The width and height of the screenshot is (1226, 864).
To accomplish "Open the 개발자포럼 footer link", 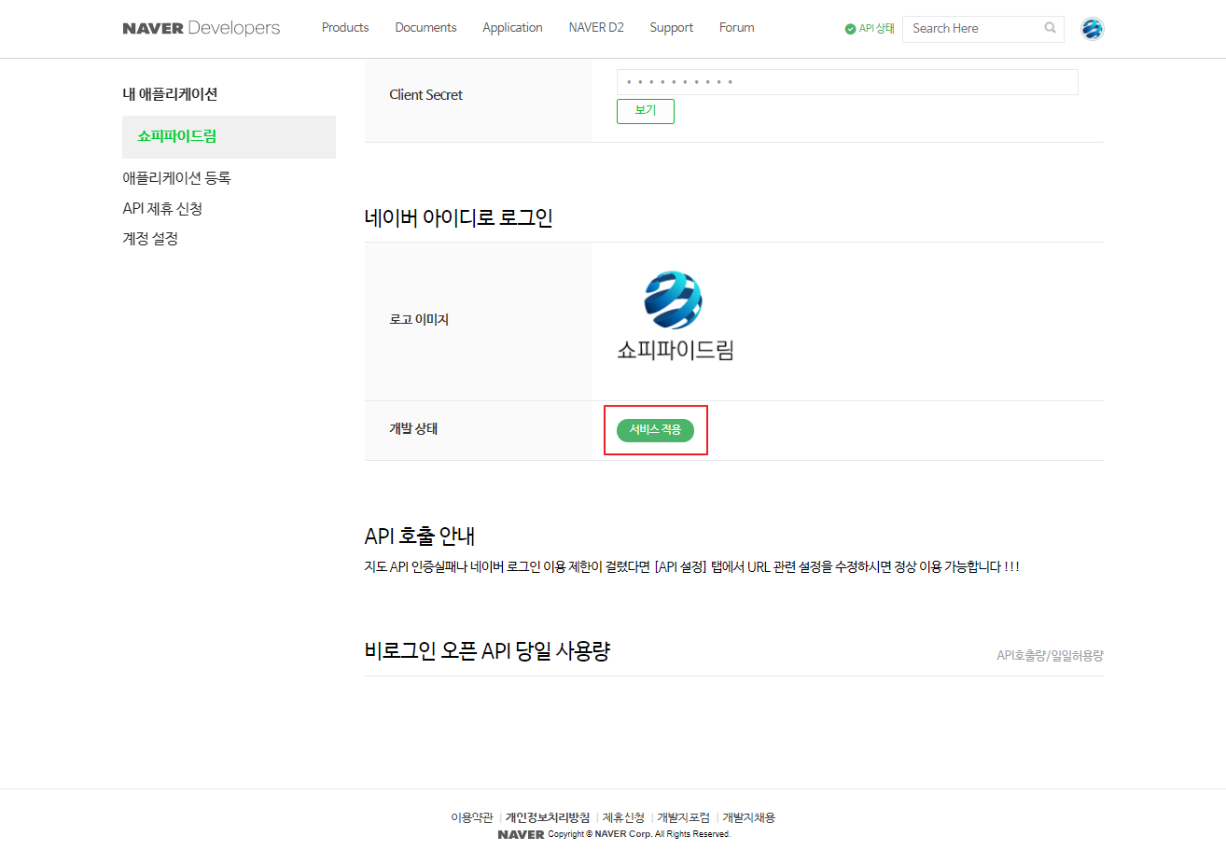I will coord(683,817).
